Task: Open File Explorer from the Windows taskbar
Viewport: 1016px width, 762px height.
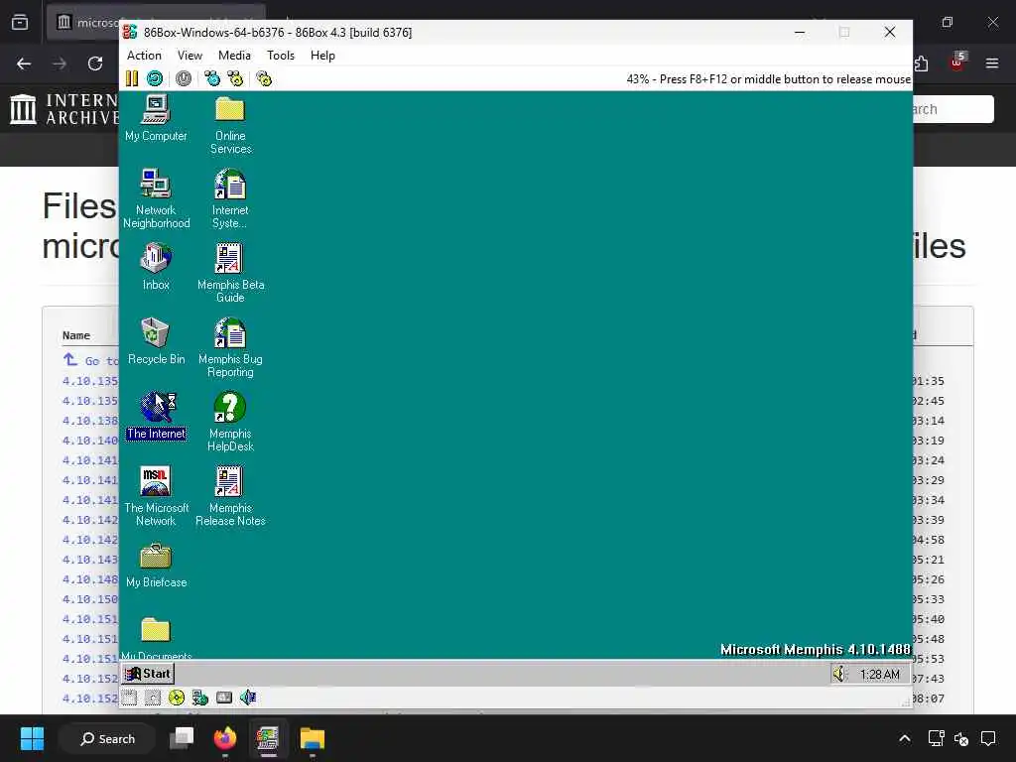Action: coord(313,738)
